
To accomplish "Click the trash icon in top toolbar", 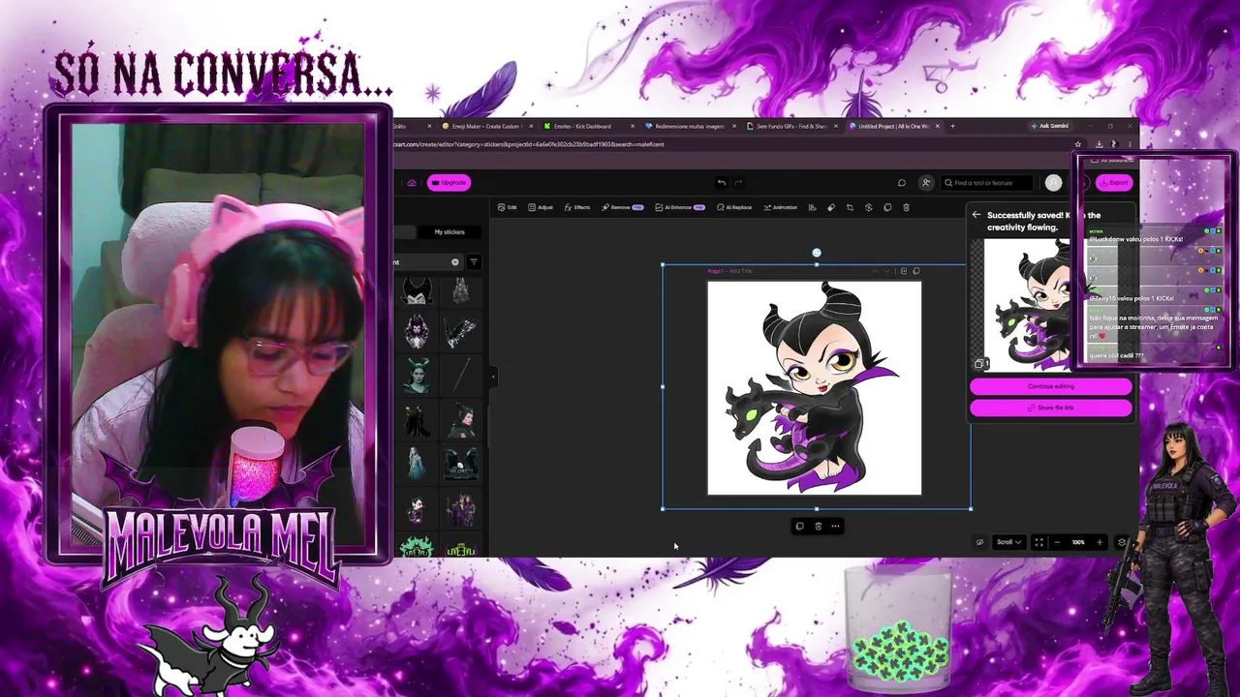I will [x=906, y=207].
